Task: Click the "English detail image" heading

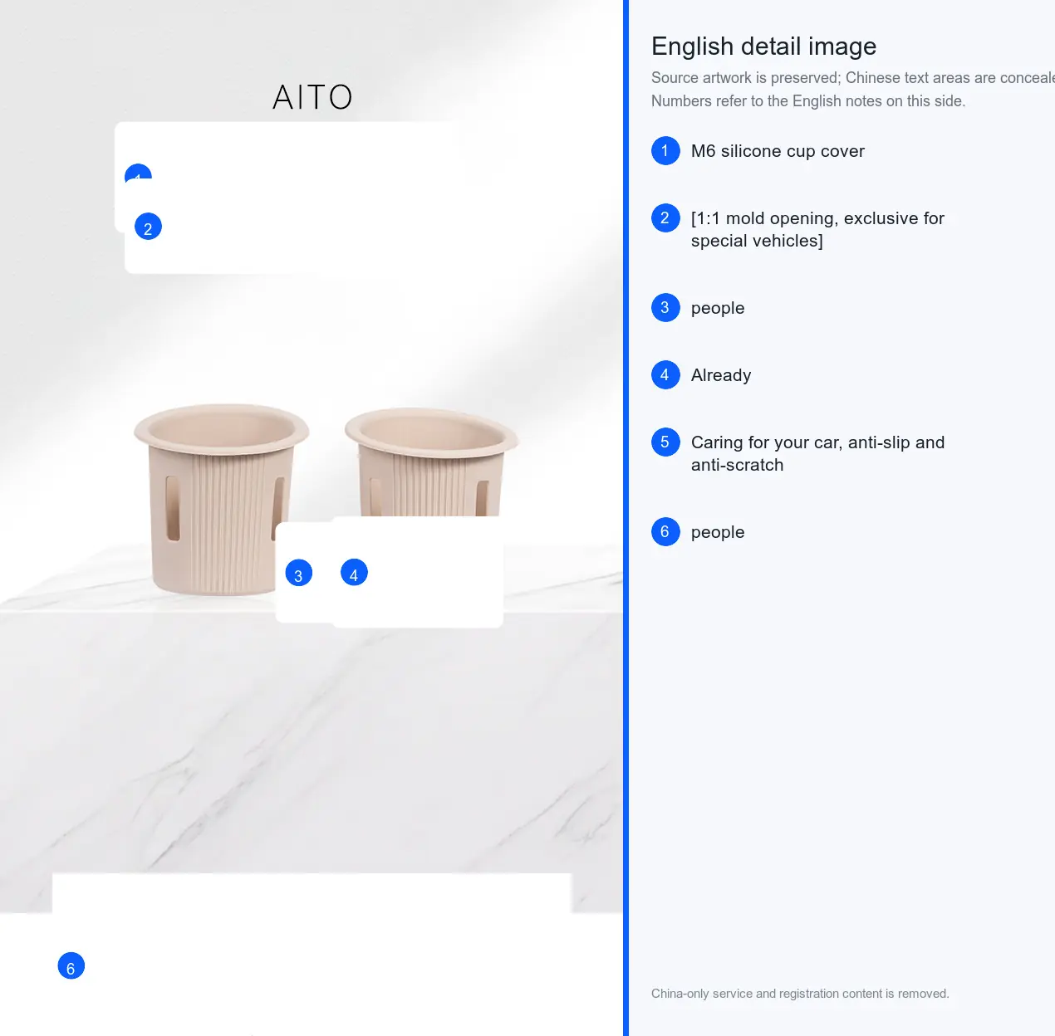Action: coord(763,46)
